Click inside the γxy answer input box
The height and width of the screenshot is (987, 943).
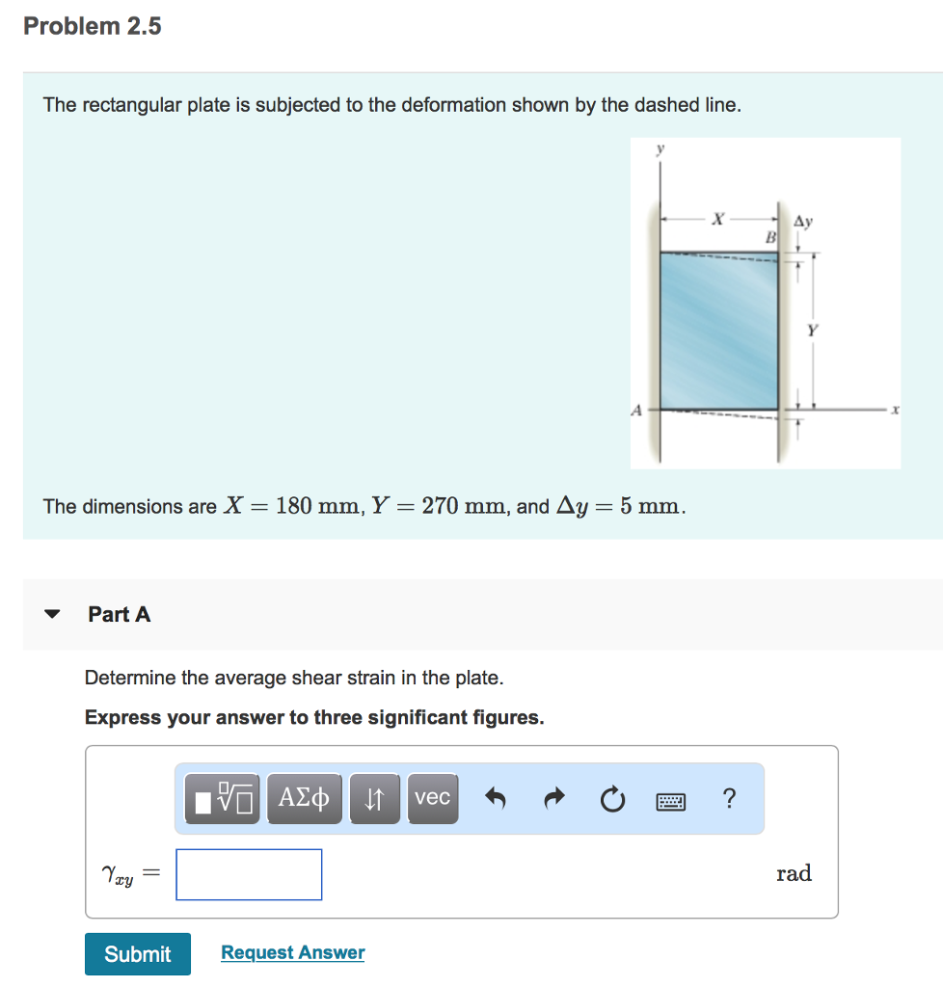click(x=248, y=873)
